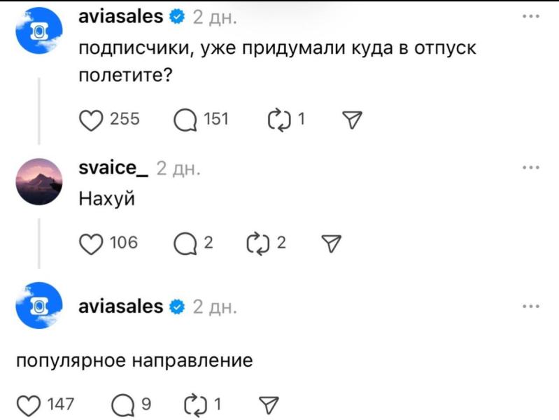Open svaice_ profile from username

tap(113, 168)
